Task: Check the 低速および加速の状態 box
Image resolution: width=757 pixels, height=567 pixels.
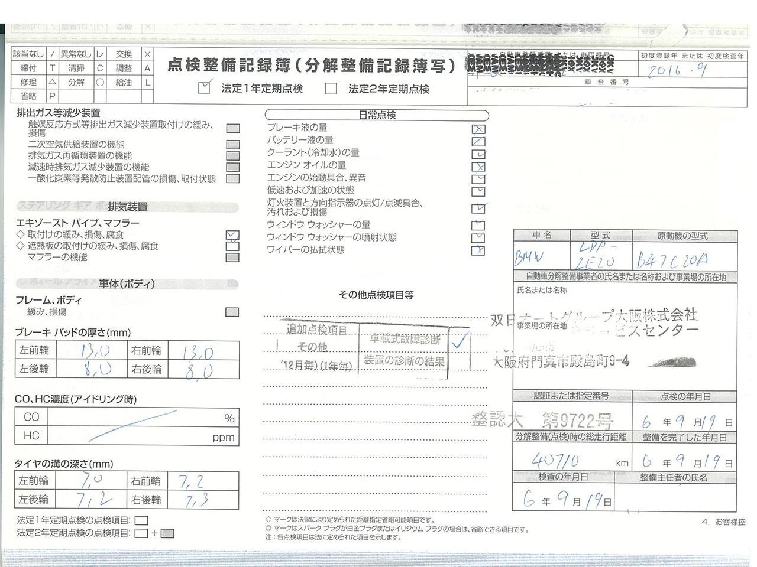Action: (x=478, y=191)
